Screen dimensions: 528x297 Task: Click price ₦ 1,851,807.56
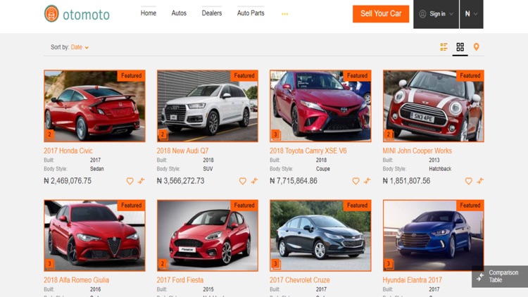click(x=406, y=181)
